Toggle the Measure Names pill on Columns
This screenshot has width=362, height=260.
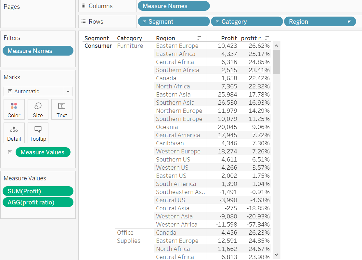click(174, 6)
